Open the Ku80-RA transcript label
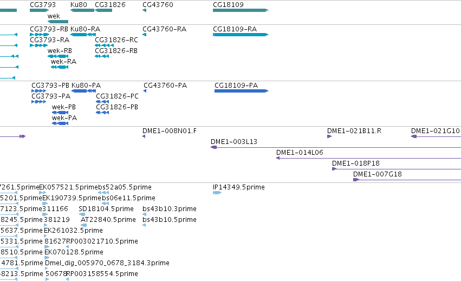 (x=85, y=29)
